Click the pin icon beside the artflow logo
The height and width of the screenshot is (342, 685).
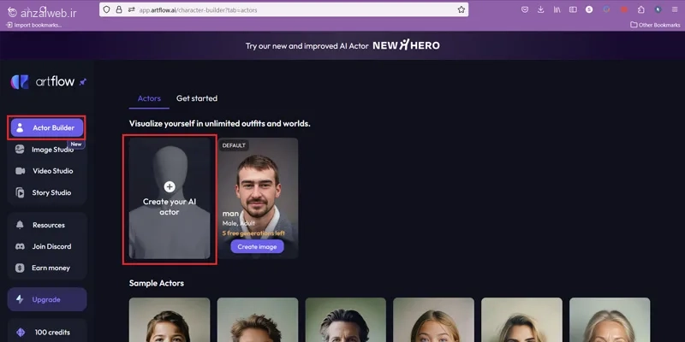click(x=82, y=81)
